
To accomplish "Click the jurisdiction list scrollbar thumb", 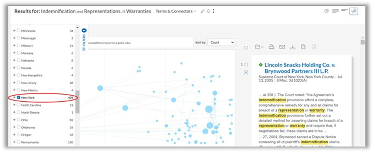I will 77,102.
